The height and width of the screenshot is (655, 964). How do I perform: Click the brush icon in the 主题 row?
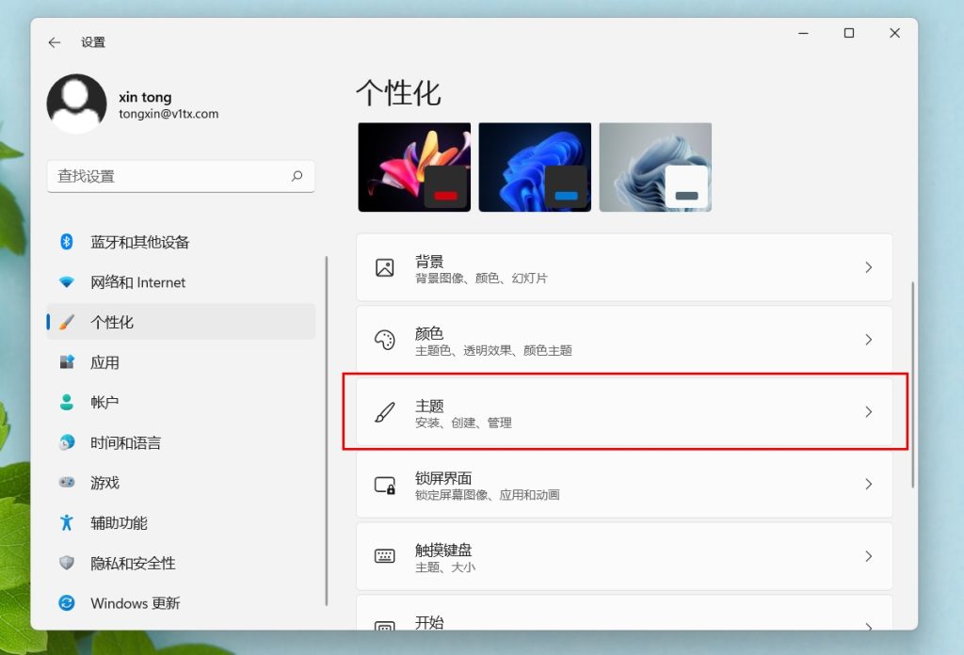click(x=385, y=412)
